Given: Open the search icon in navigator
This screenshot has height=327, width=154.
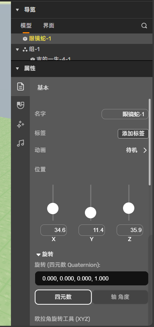Looking at the screenshot, I should [144, 26].
